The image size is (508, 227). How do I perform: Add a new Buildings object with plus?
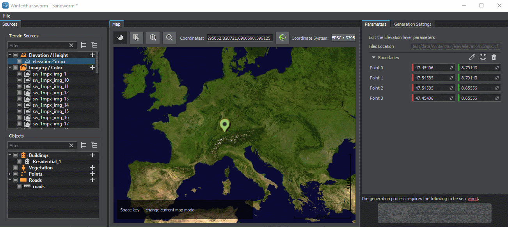(92, 155)
